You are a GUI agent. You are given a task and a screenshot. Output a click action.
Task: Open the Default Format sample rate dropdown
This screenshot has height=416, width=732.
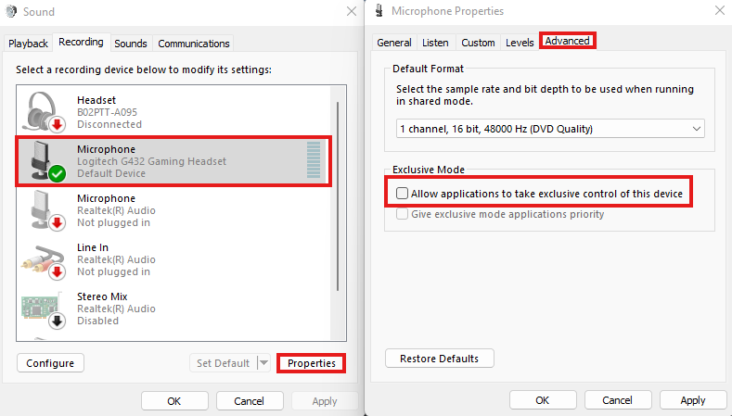[x=550, y=129]
